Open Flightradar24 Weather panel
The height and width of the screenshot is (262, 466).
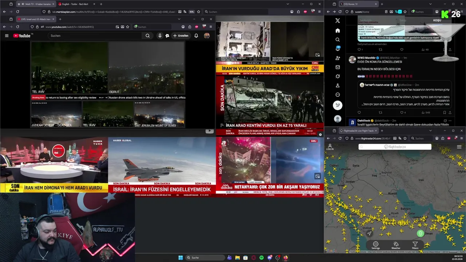[396, 245]
